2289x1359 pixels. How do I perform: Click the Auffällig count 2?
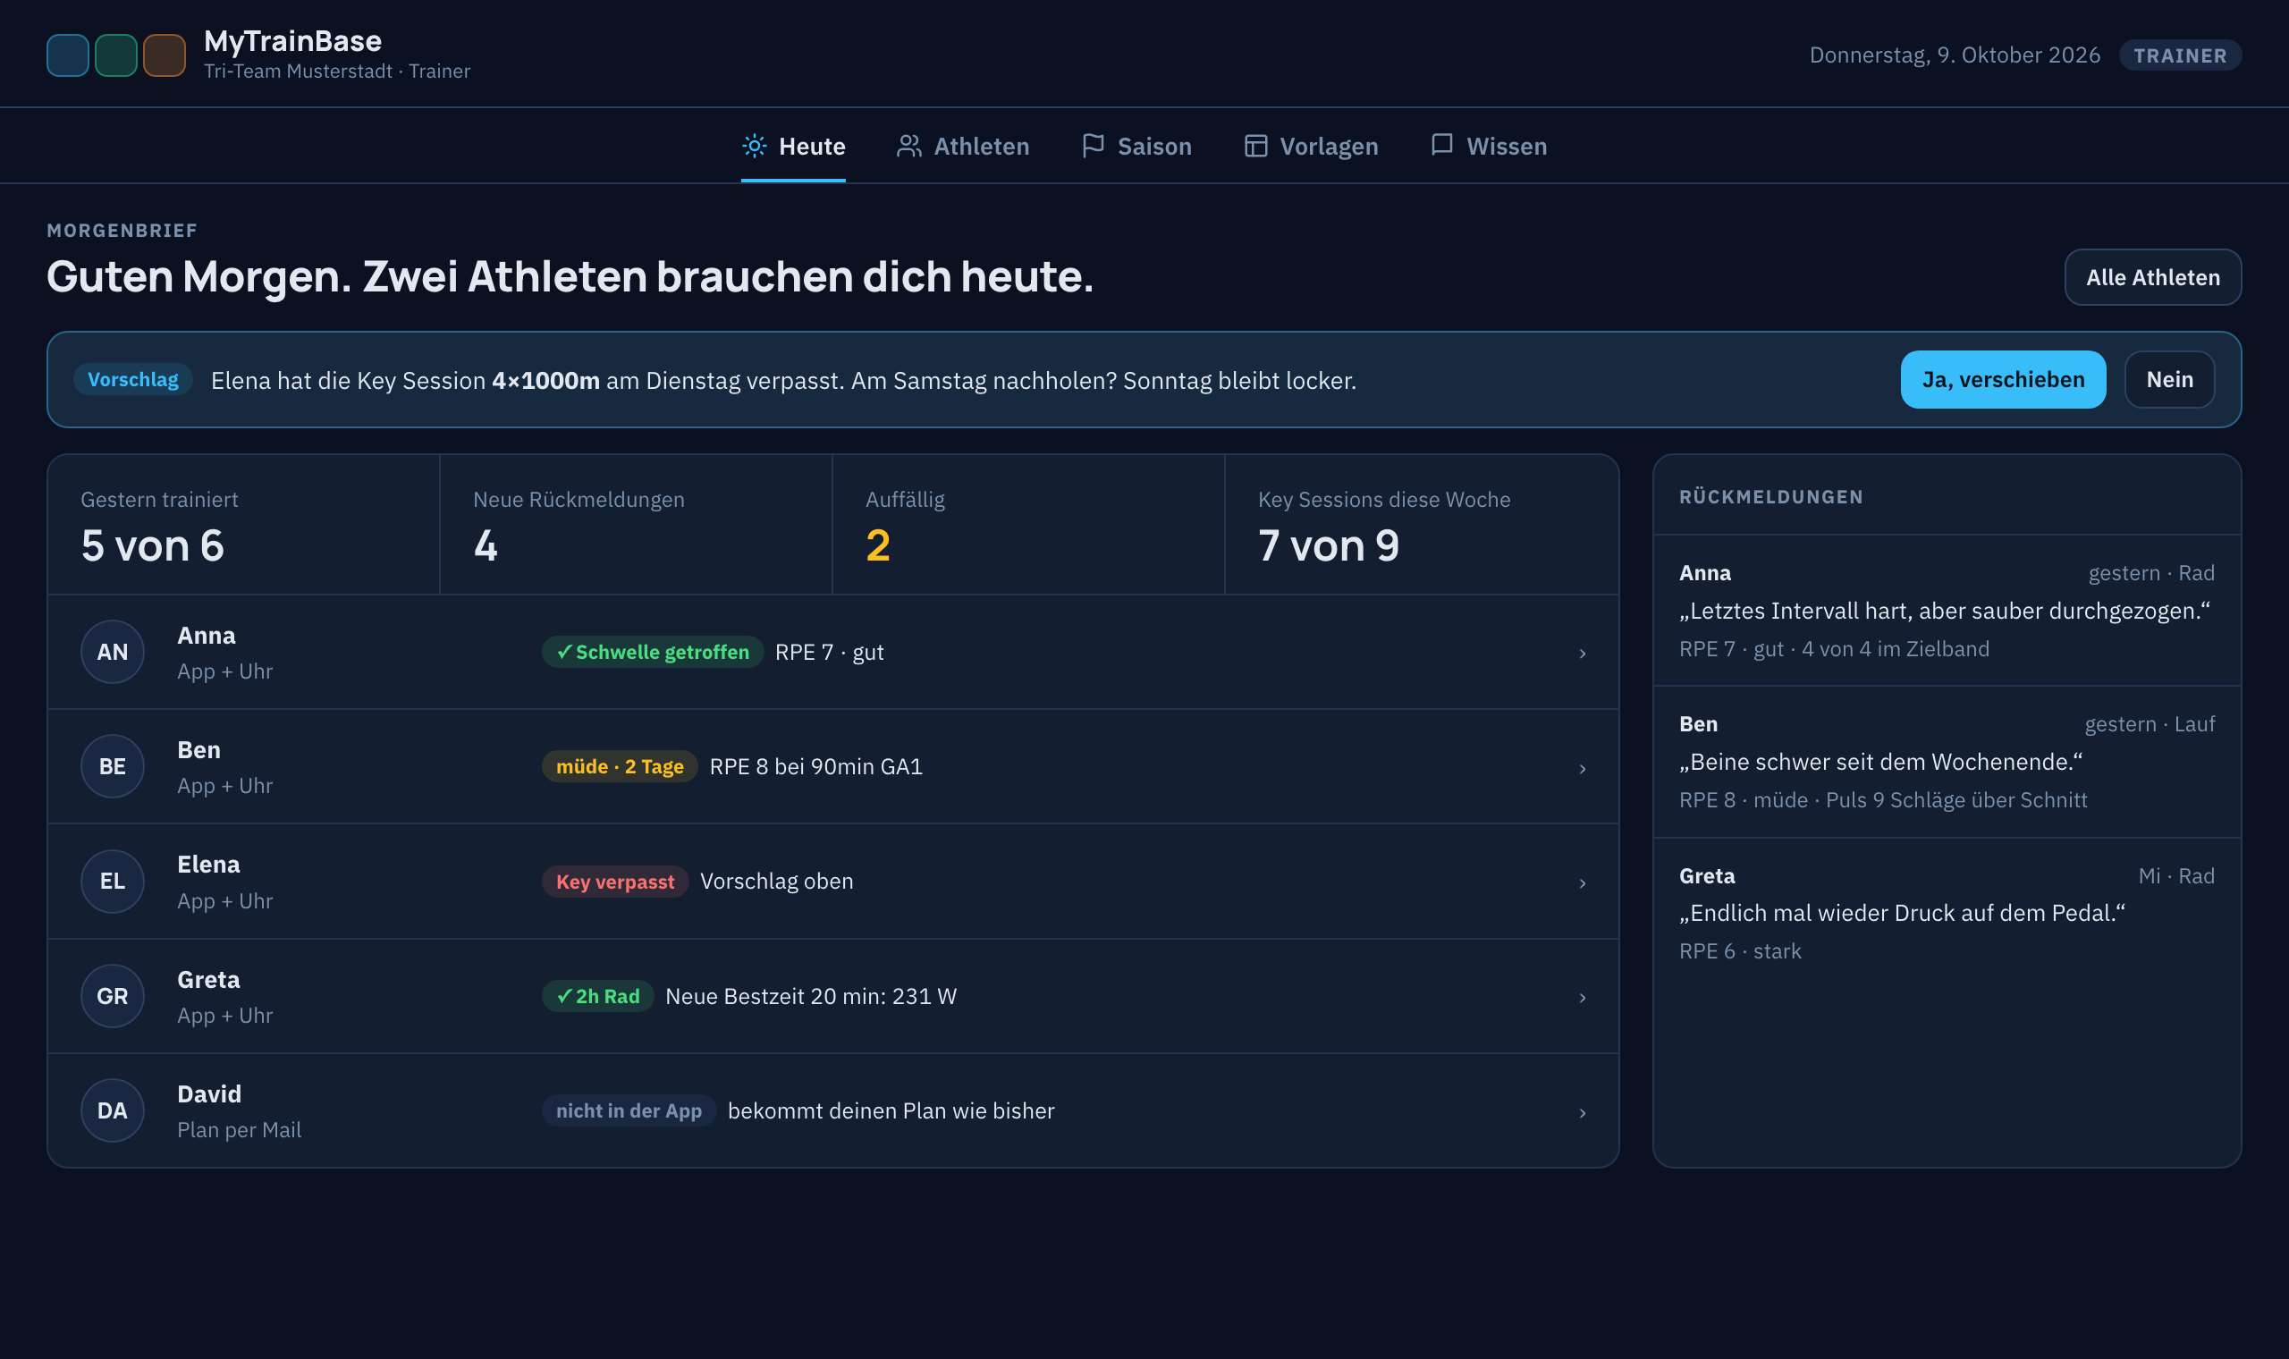tap(1029, 525)
